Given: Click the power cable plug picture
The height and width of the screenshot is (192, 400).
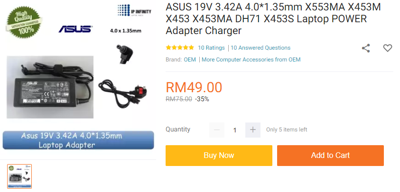Looking at the screenshot, I should pos(123,93).
